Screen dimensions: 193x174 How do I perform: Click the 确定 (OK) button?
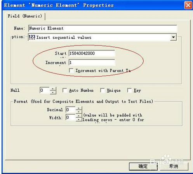(x=143, y=166)
